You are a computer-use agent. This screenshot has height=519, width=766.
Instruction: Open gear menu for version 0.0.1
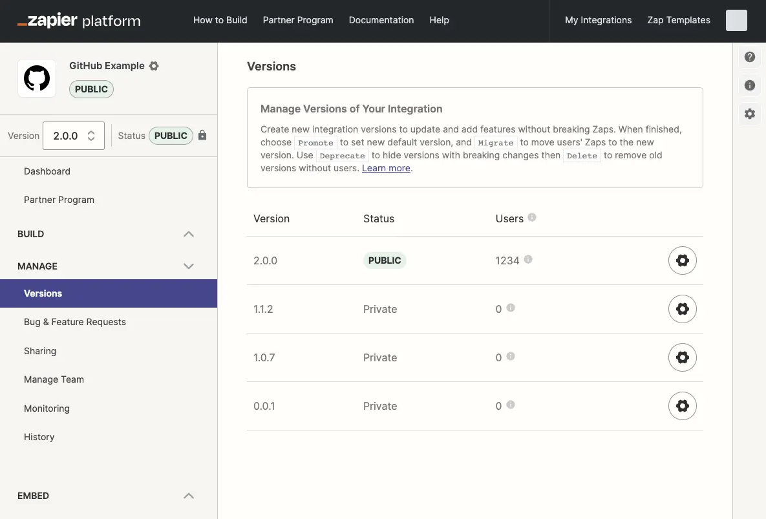[682, 406]
